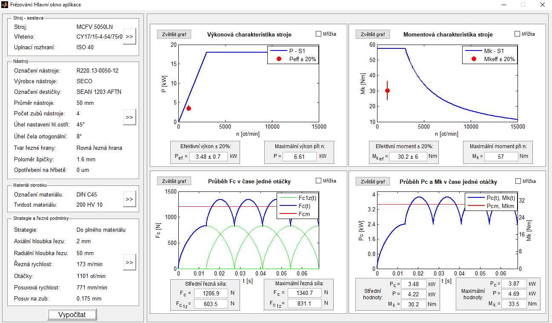Viewport: 552px width, 323px height.
Task: Click the Maximální hodnoty Pc field 3.87
Action: pos(514,284)
